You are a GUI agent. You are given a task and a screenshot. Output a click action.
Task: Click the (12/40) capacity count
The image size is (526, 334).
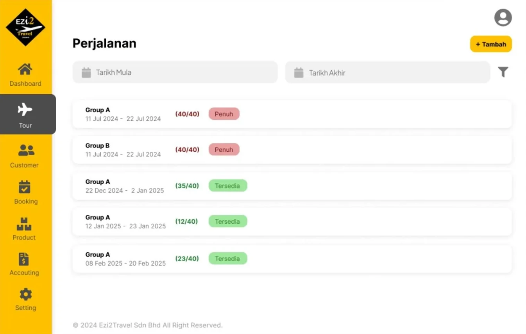(x=186, y=221)
